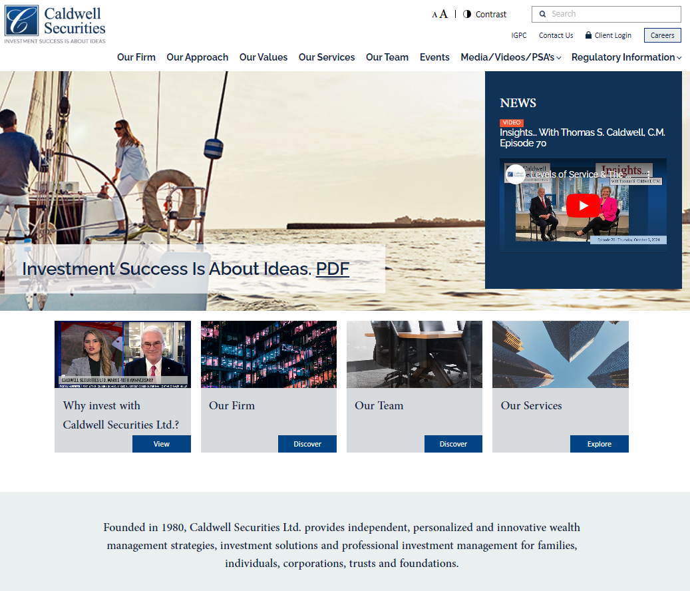
Task: Click the Why invest with Caldwell Securities title
Action: 121,415
